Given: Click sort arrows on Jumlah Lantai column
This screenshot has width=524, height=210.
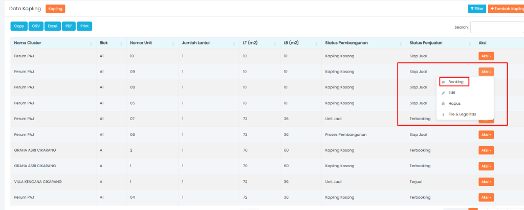Looking at the screenshot, I should click(234, 43).
